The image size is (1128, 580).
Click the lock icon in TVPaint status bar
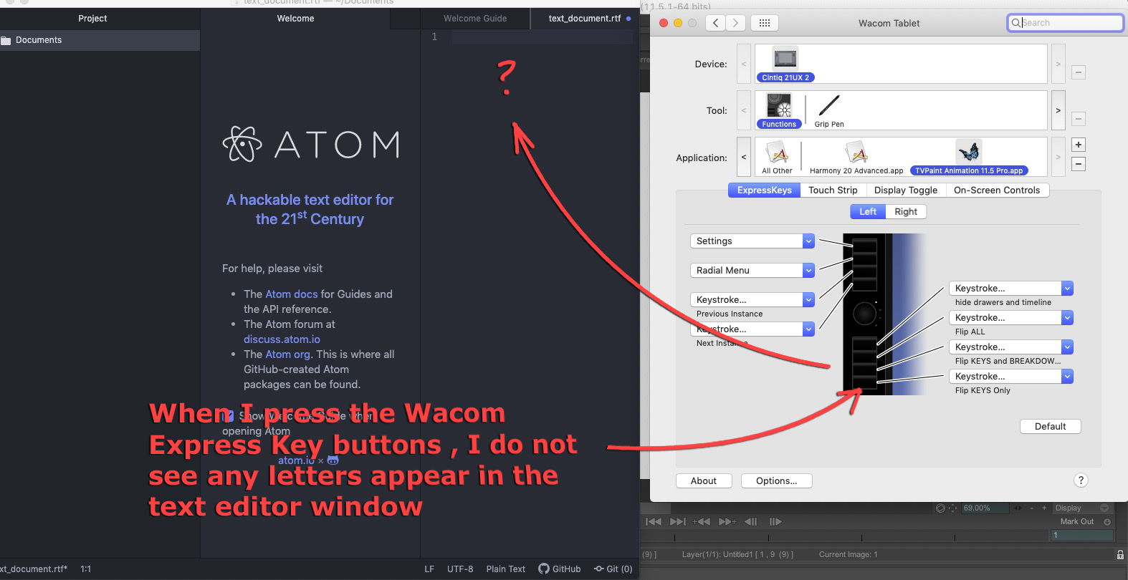(x=1120, y=554)
